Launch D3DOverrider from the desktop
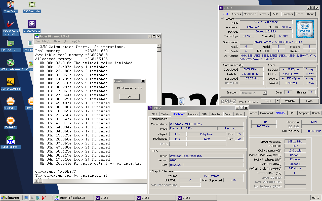Screen dimensions: 322x201 pyautogui.click(x=32, y=7)
